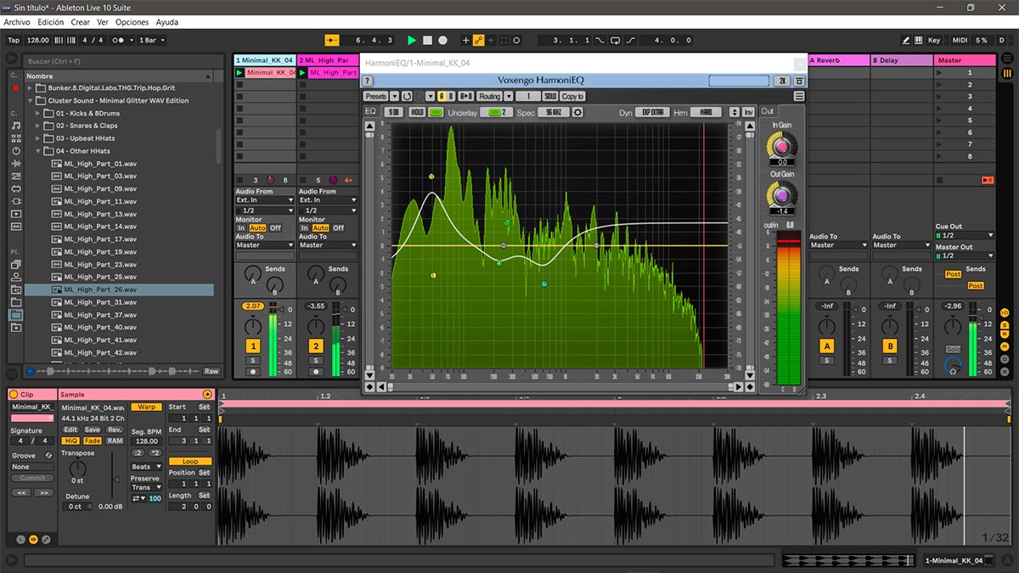Click the 2x oversampling button in HarmoniEQ
Screen dimensions: 1019x573
pos(781,81)
